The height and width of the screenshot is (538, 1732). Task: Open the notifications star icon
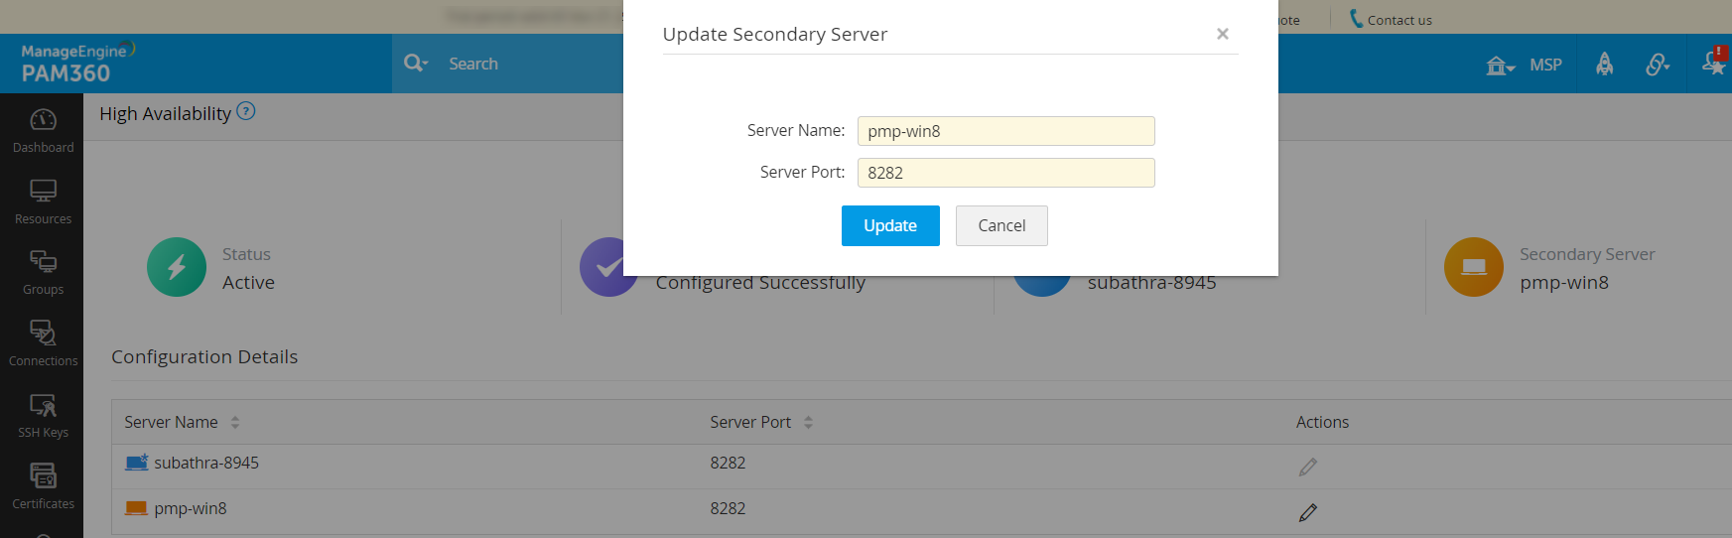tap(1713, 63)
